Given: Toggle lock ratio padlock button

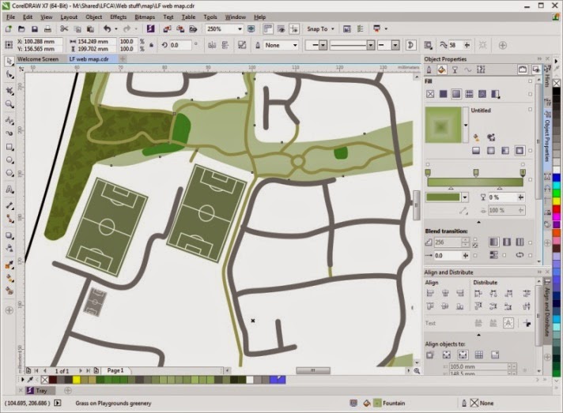Looking at the screenshot, I should [x=152, y=45].
